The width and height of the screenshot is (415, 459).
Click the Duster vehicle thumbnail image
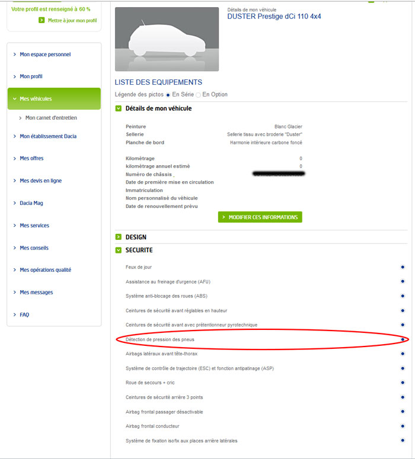(167, 39)
